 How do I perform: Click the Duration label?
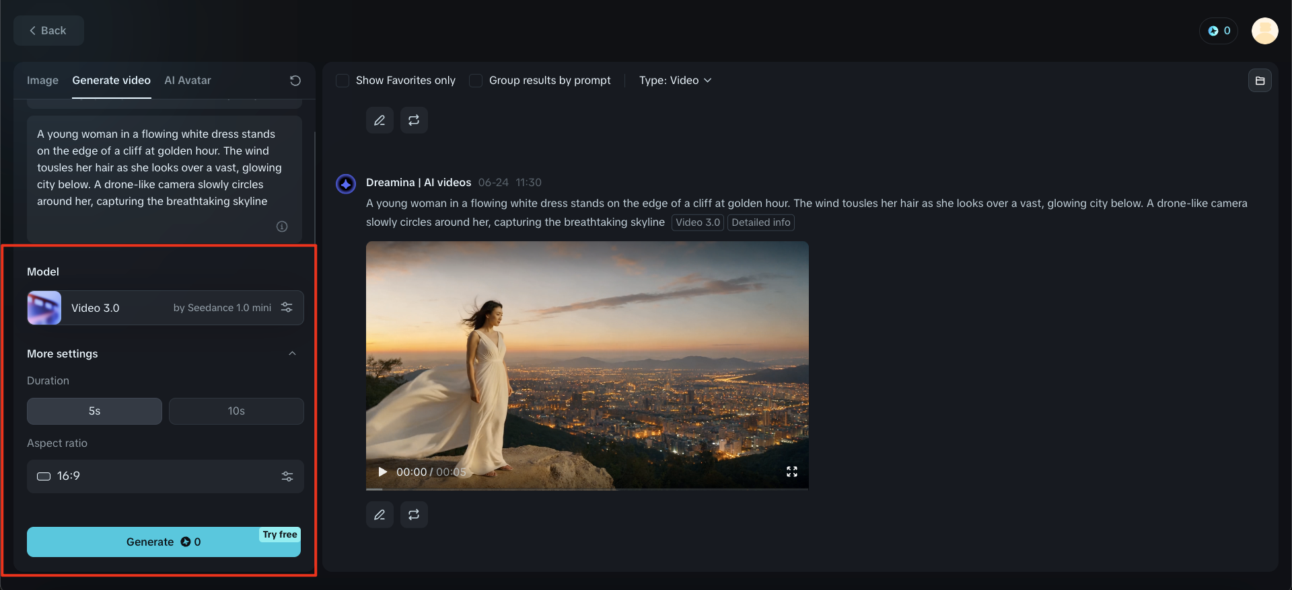pyautogui.click(x=48, y=380)
